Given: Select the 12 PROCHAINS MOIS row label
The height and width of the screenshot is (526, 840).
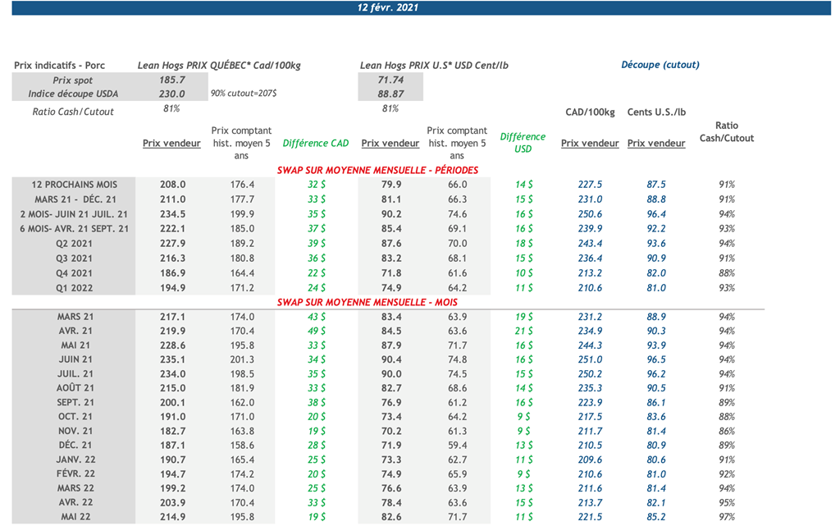Looking at the screenshot, I should (x=75, y=185).
